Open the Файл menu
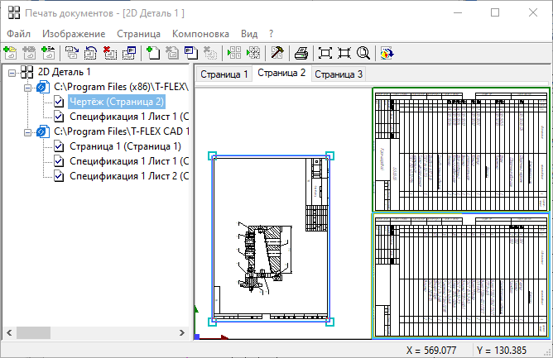Image resolution: width=553 pixels, height=358 pixels. tap(18, 33)
